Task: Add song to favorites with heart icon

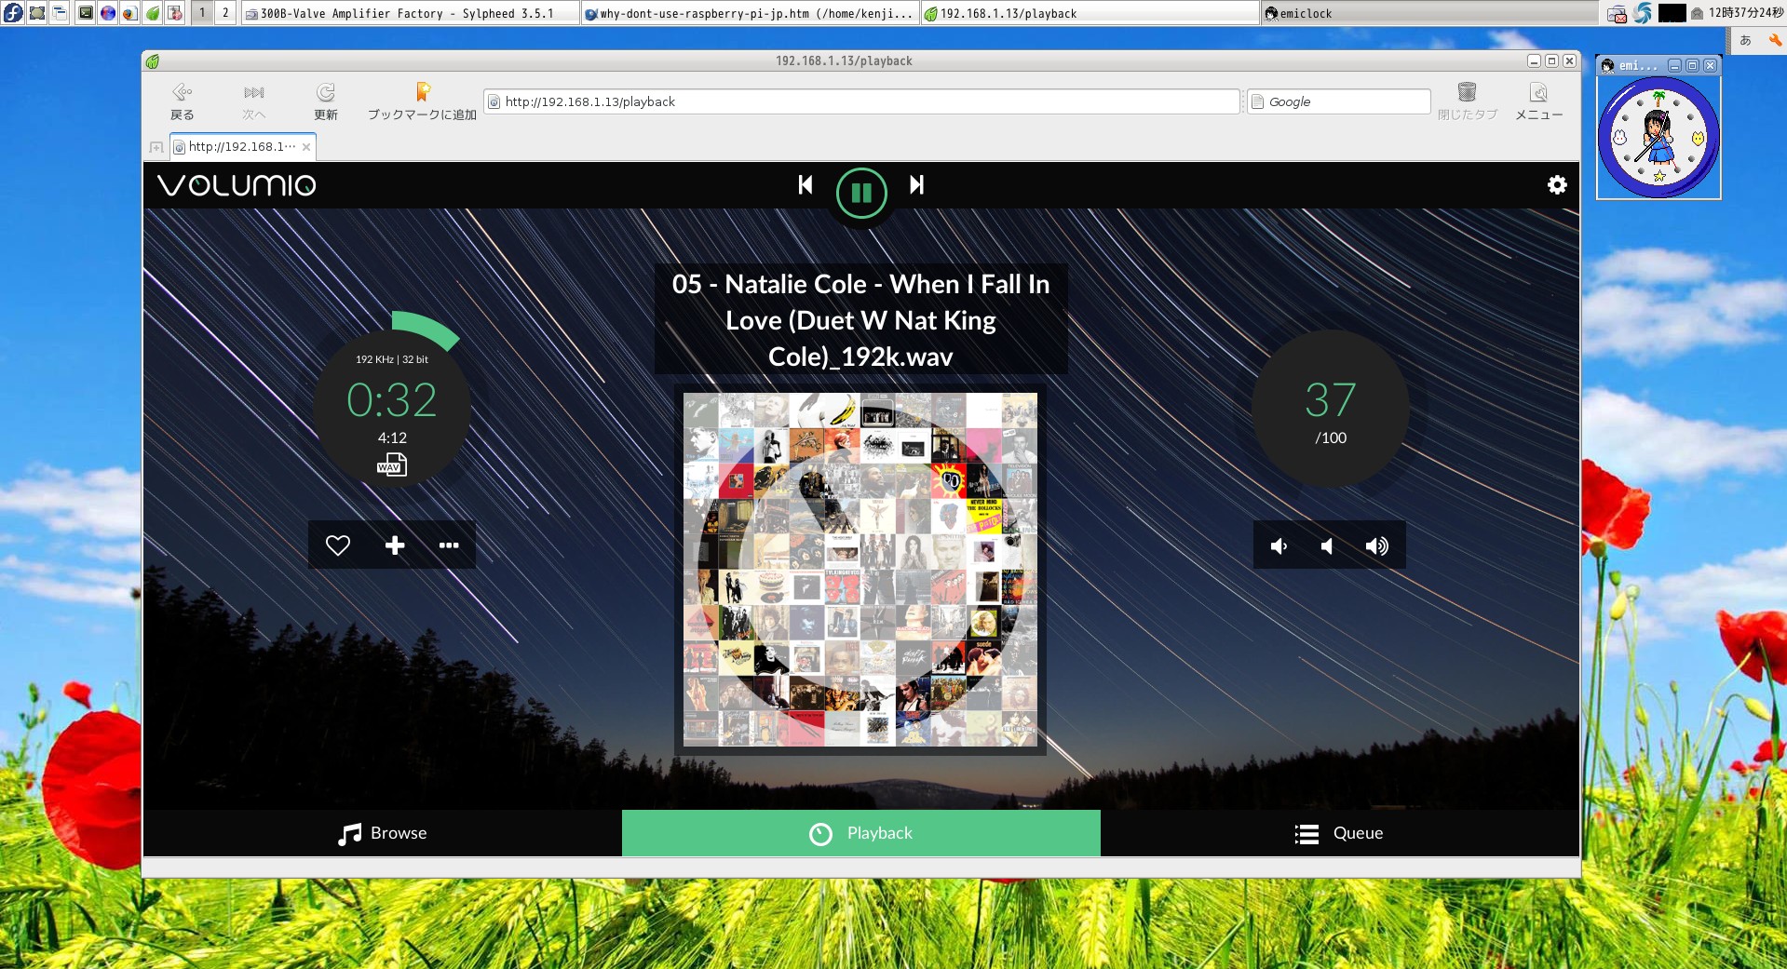Action: click(338, 545)
